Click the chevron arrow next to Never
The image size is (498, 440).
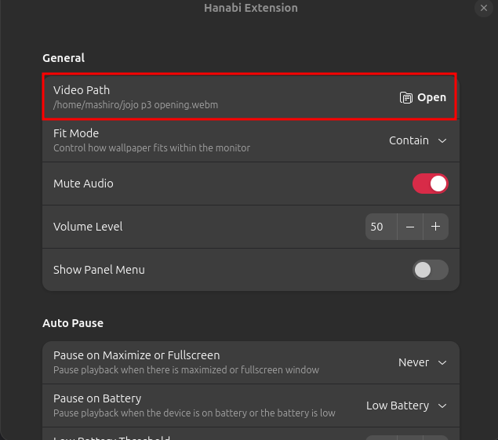[442, 362]
